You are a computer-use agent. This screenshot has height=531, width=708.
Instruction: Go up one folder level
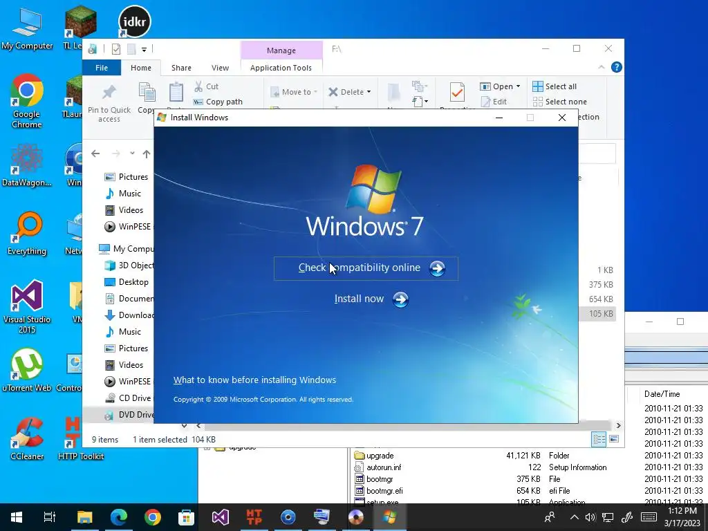pos(147,154)
